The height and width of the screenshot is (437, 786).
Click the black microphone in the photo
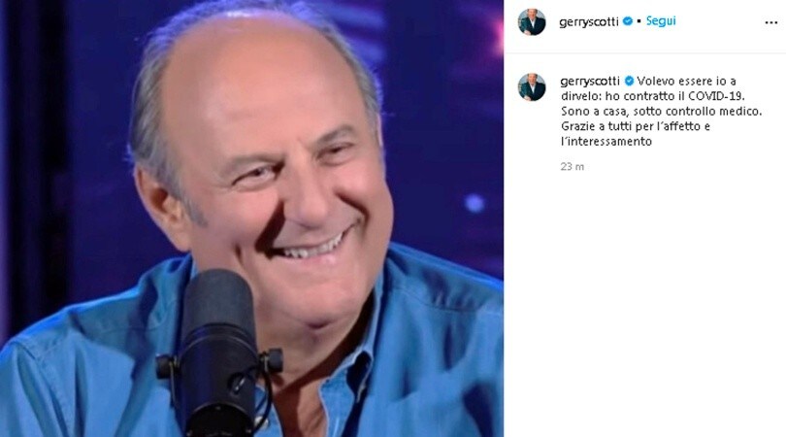coord(218,353)
